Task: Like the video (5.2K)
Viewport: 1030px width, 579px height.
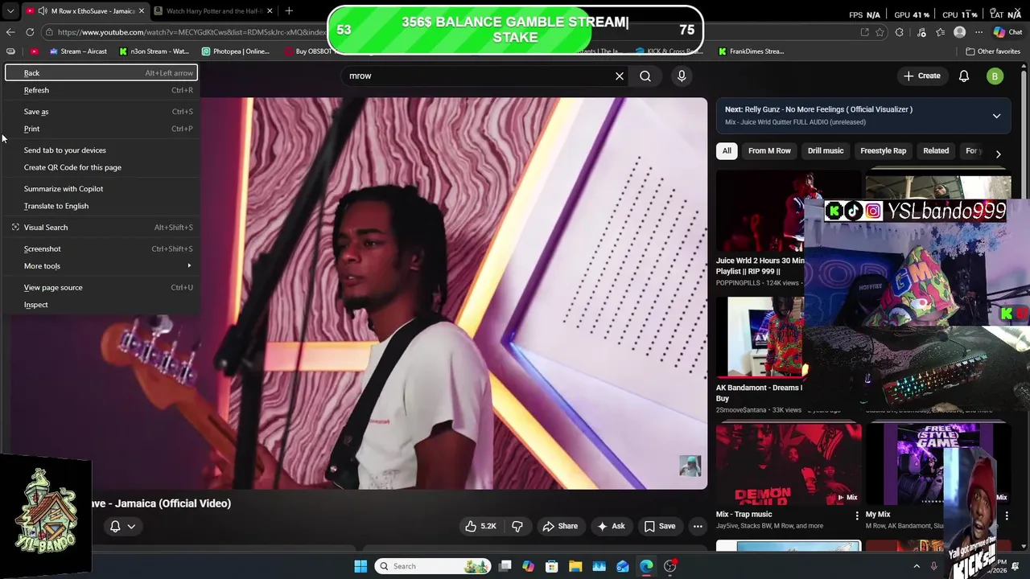Action: coord(481,526)
